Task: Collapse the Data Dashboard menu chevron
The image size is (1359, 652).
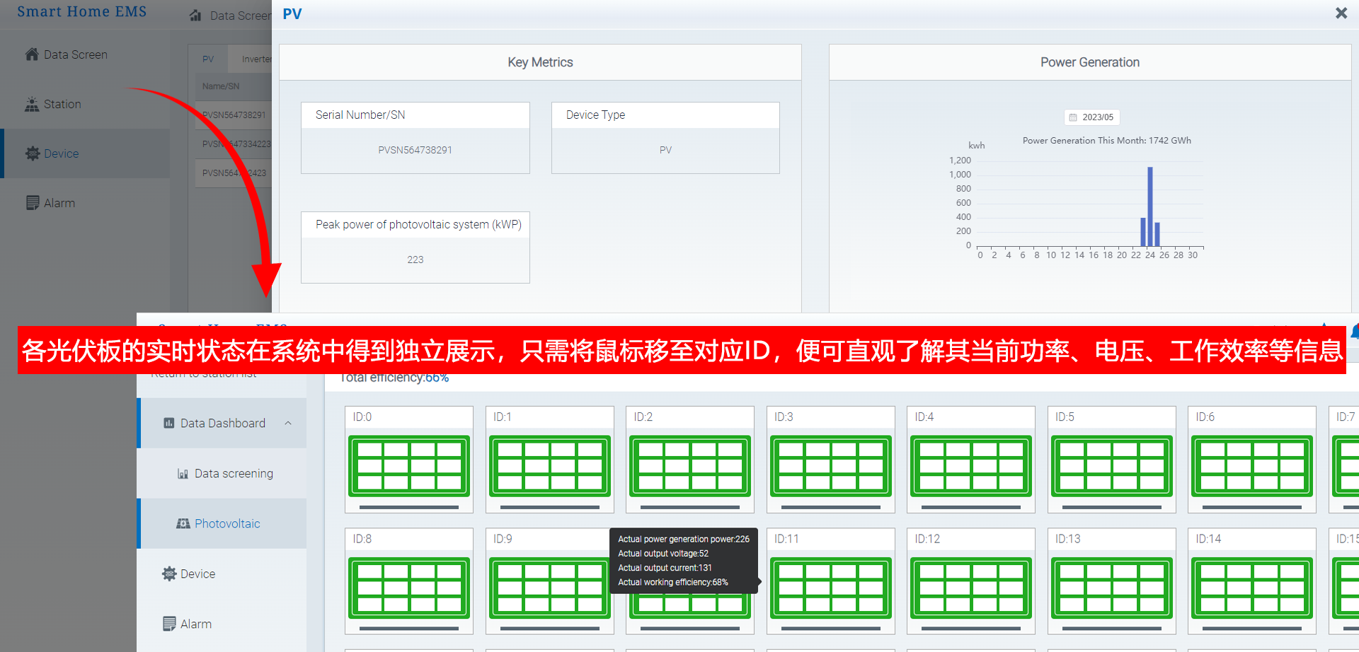Action: [x=288, y=423]
